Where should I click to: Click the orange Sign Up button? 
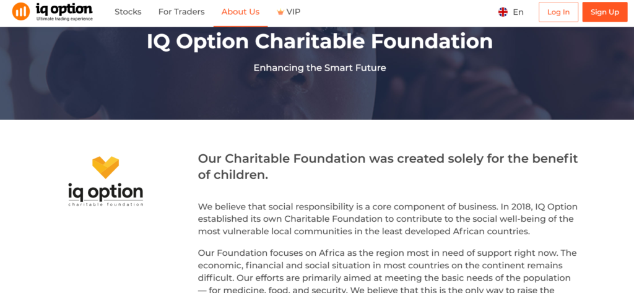[x=605, y=12]
